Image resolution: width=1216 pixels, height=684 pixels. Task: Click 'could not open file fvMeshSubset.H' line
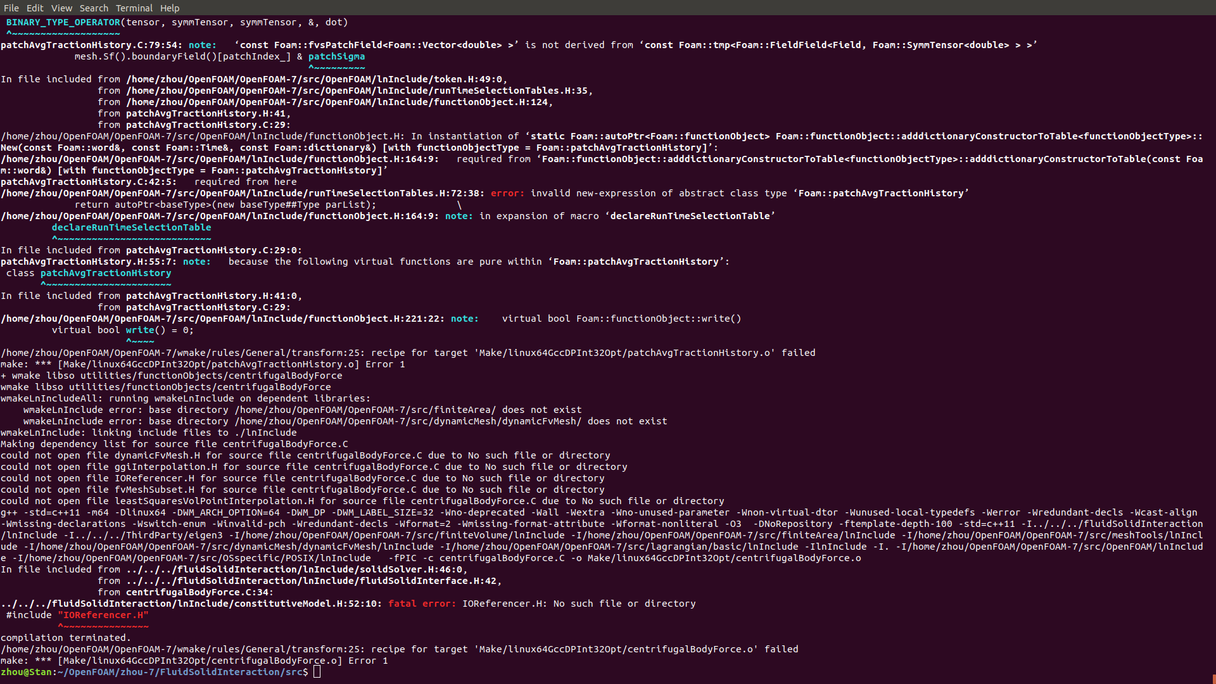point(303,490)
